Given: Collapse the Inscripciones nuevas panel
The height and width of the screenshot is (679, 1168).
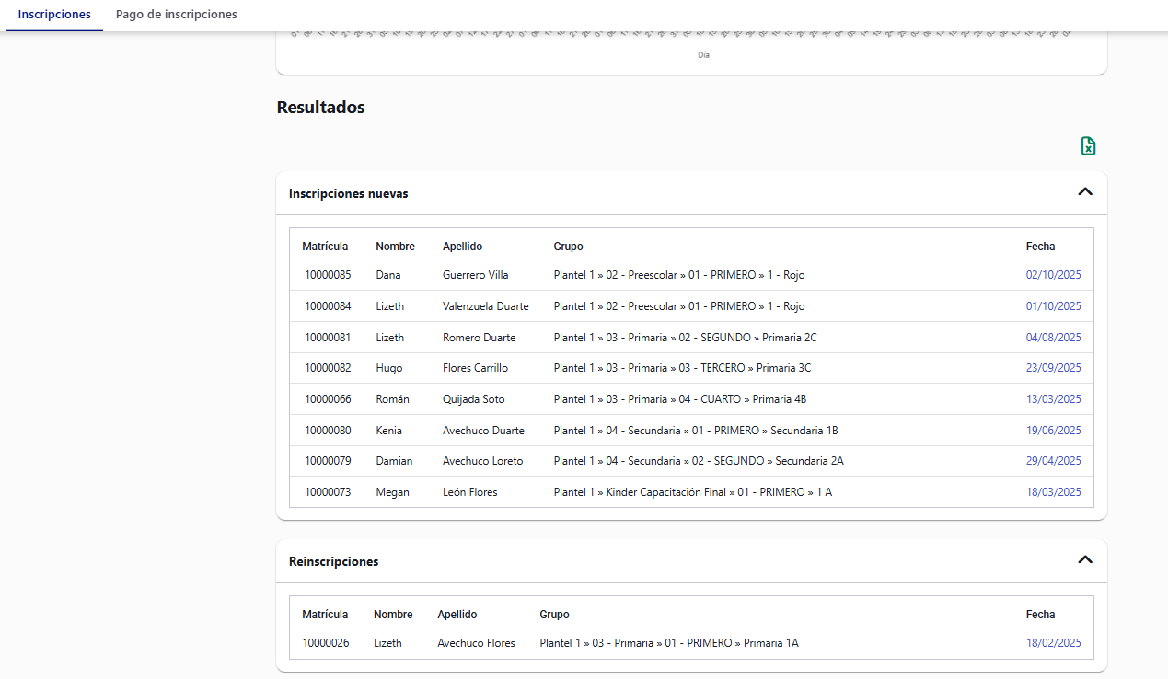Looking at the screenshot, I should (1085, 192).
